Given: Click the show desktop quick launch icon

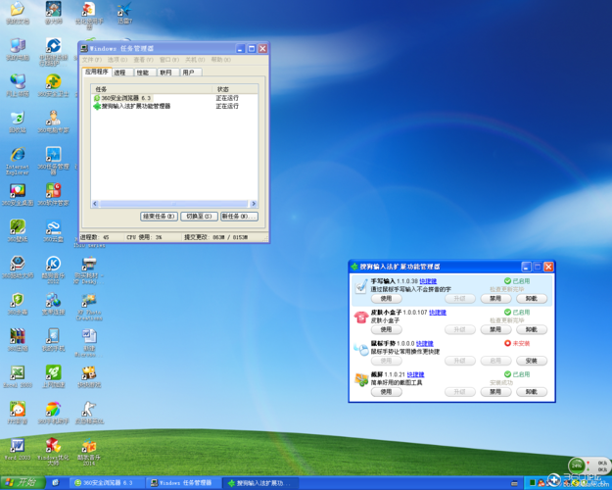Looking at the screenshot, I should pyautogui.click(x=56, y=483).
